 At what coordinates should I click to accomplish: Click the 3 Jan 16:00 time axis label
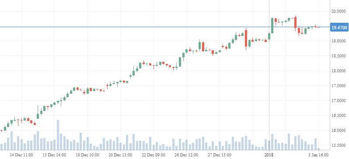click(x=318, y=155)
